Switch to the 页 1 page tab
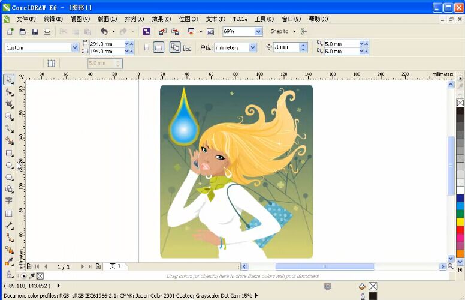Viewport: 465px width, 300px height. click(x=116, y=266)
